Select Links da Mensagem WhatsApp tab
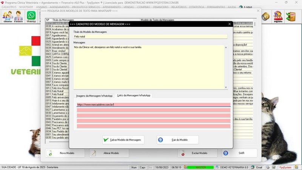 click(134, 96)
